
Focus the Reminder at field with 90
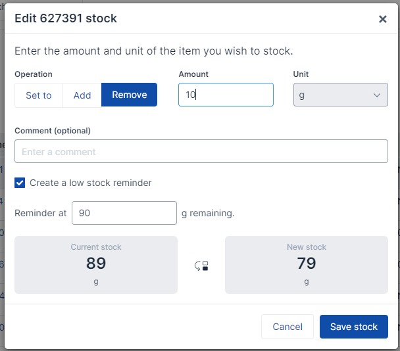pos(124,213)
